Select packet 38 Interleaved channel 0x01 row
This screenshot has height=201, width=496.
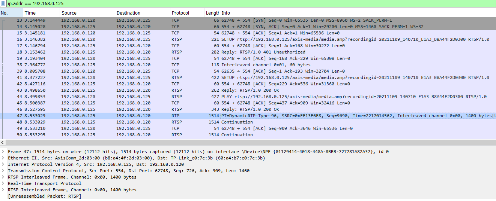[x=248, y=65]
